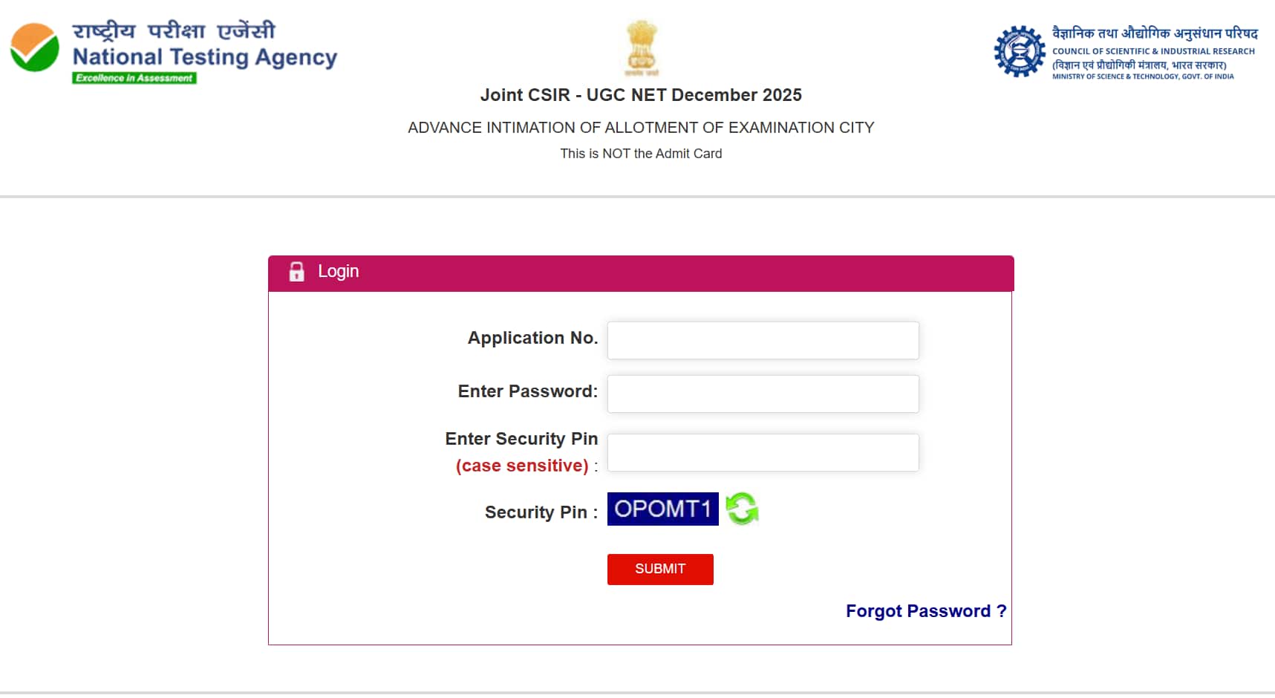Click the This is NOT the Admit Card text
Image resolution: width=1275 pixels, height=698 pixels.
coord(642,153)
